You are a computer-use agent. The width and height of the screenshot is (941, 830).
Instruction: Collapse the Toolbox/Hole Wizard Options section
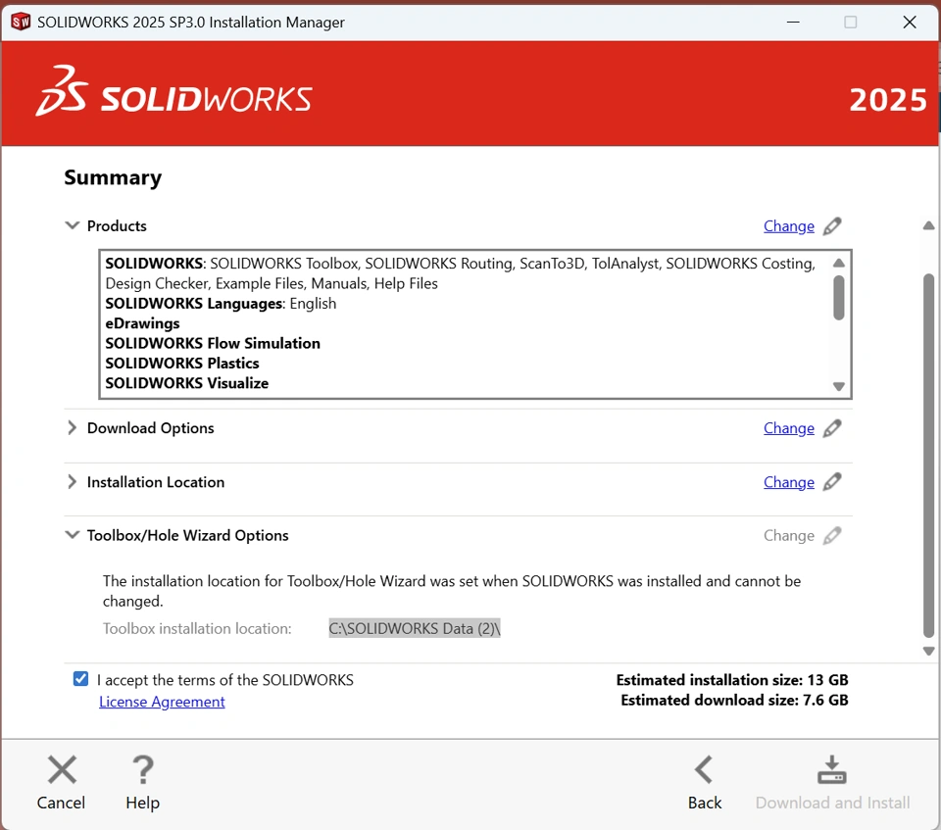point(72,535)
